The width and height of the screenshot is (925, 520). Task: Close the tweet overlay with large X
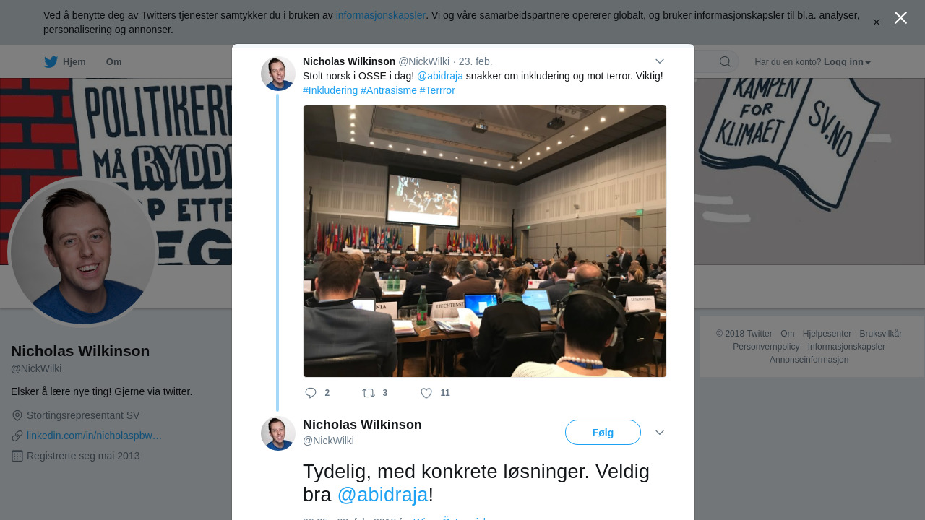tap(900, 17)
